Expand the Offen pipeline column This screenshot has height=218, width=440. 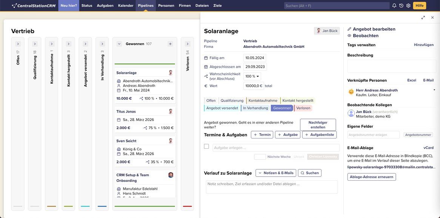click(x=18, y=44)
